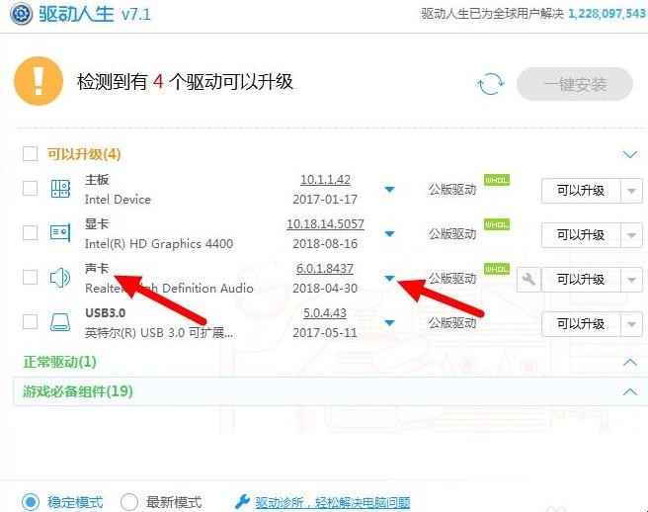Open 可以升级 button arrow in 声卡 row
The height and width of the screenshot is (512, 648).
click(x=631, y=280)
